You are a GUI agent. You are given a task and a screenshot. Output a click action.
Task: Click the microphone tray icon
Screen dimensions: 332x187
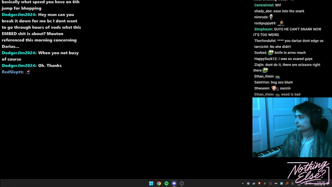point(292,183)
